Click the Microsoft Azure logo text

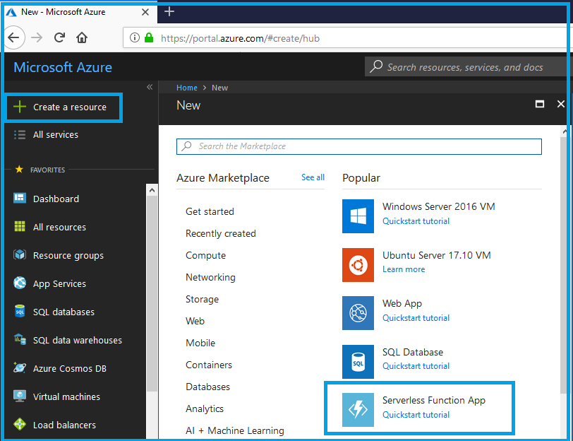point(63,67)
